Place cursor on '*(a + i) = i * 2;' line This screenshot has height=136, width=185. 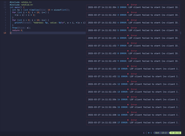(x=25, y=15)
